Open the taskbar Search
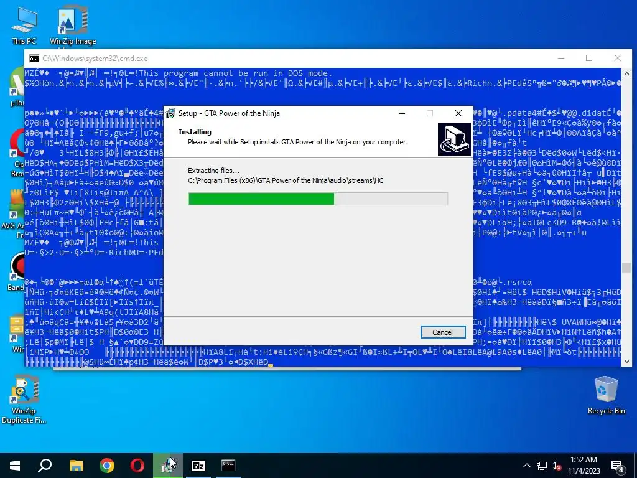The image size is (637, 478). (45, 466)
